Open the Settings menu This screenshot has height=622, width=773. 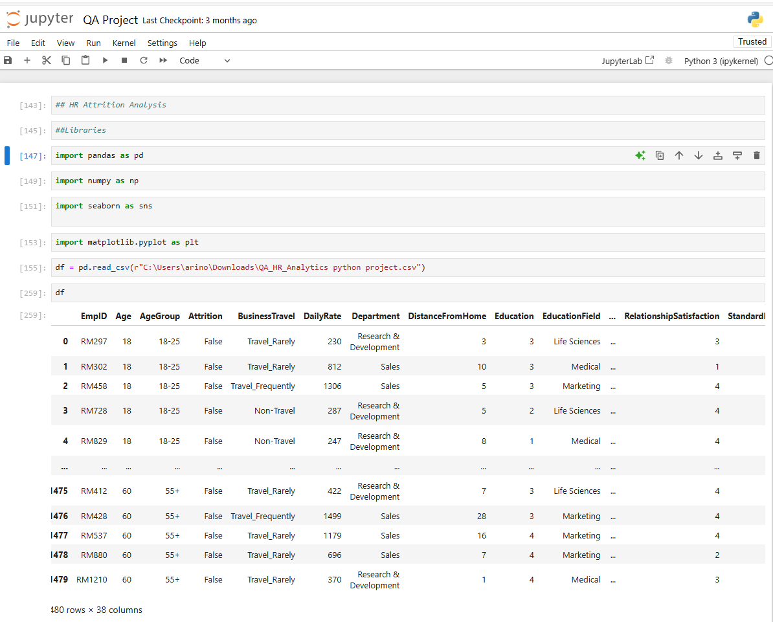(x=162, y=43)
